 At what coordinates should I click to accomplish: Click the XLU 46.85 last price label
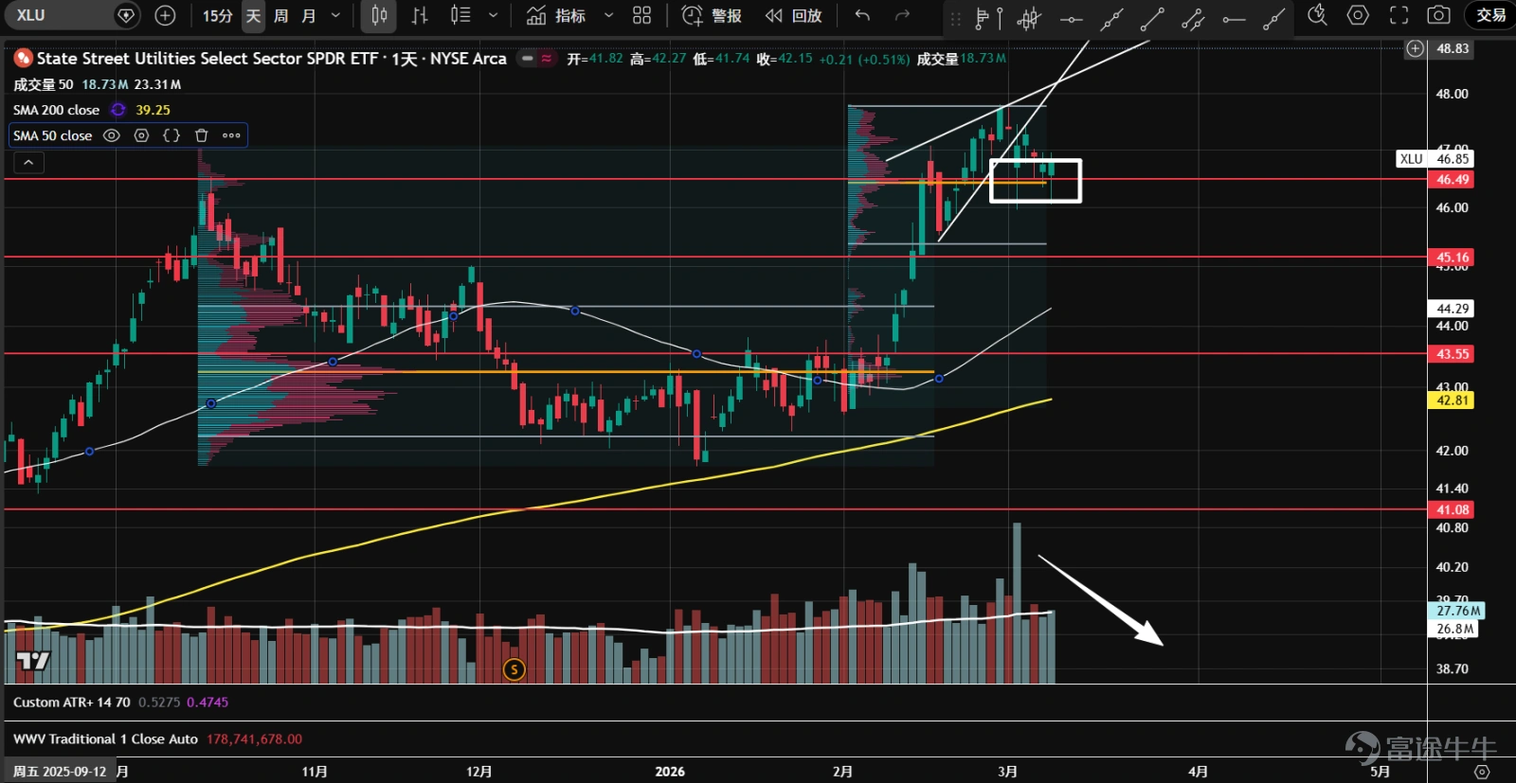click(x=1435, y=159)
